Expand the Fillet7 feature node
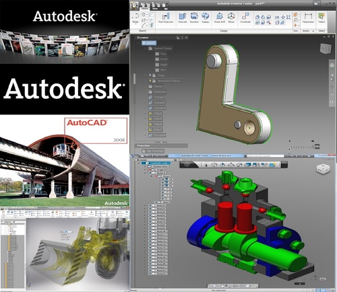This screenshot has width=337, height=292. [x=146, y=130]
